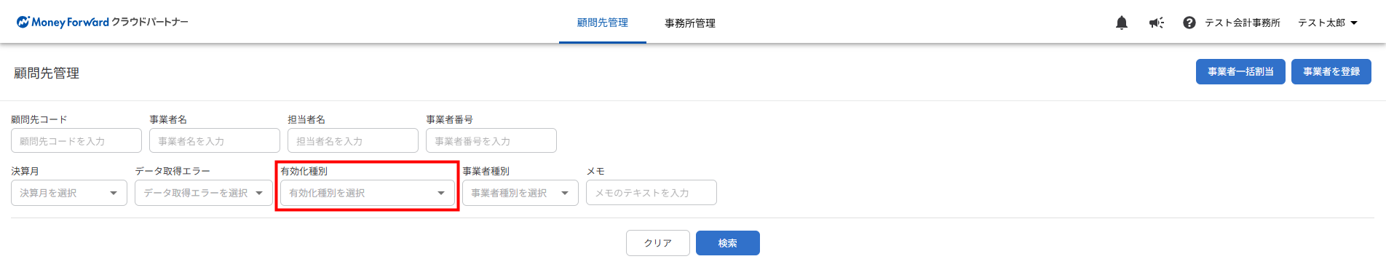Image resolution: width=1386 pixels, height=267 pixels.
Task: Focus the 事業者名 input field
Action: click(215, 140)
